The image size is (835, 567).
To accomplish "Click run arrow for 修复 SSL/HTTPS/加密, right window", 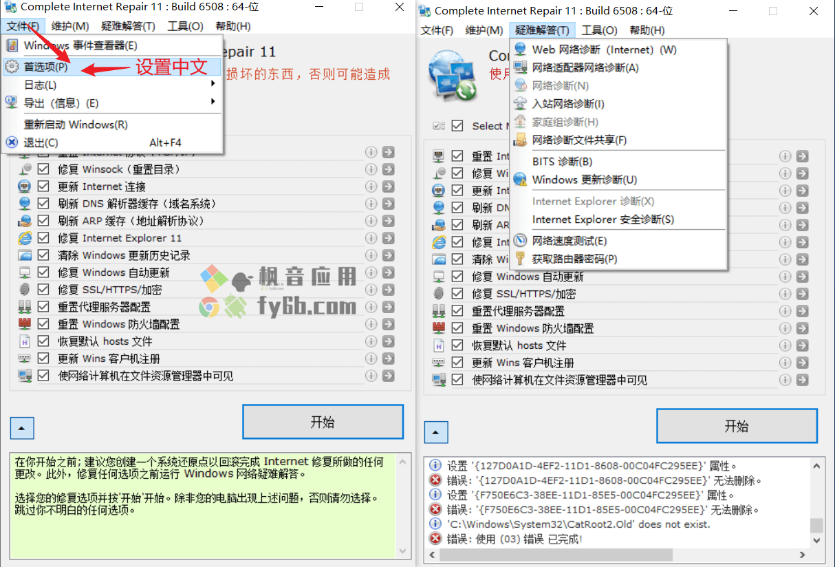I will (x=803, y=294).
